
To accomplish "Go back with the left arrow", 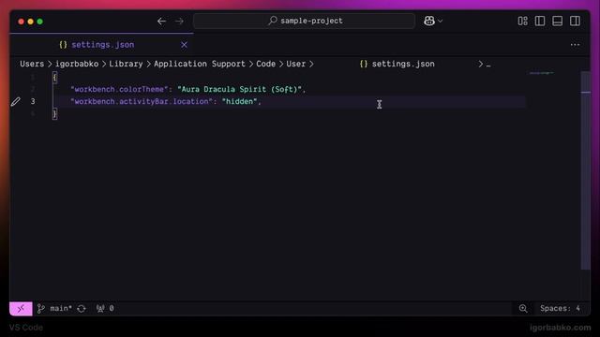I will (161, 21).
